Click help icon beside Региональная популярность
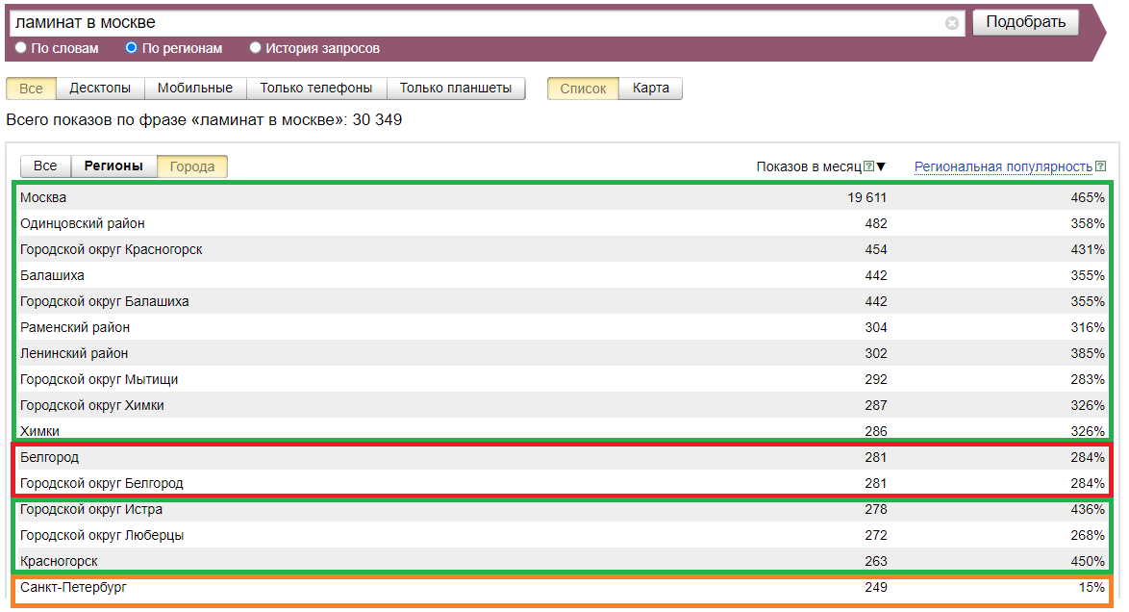This screenshot has width=1129, height=612. 1100,166
